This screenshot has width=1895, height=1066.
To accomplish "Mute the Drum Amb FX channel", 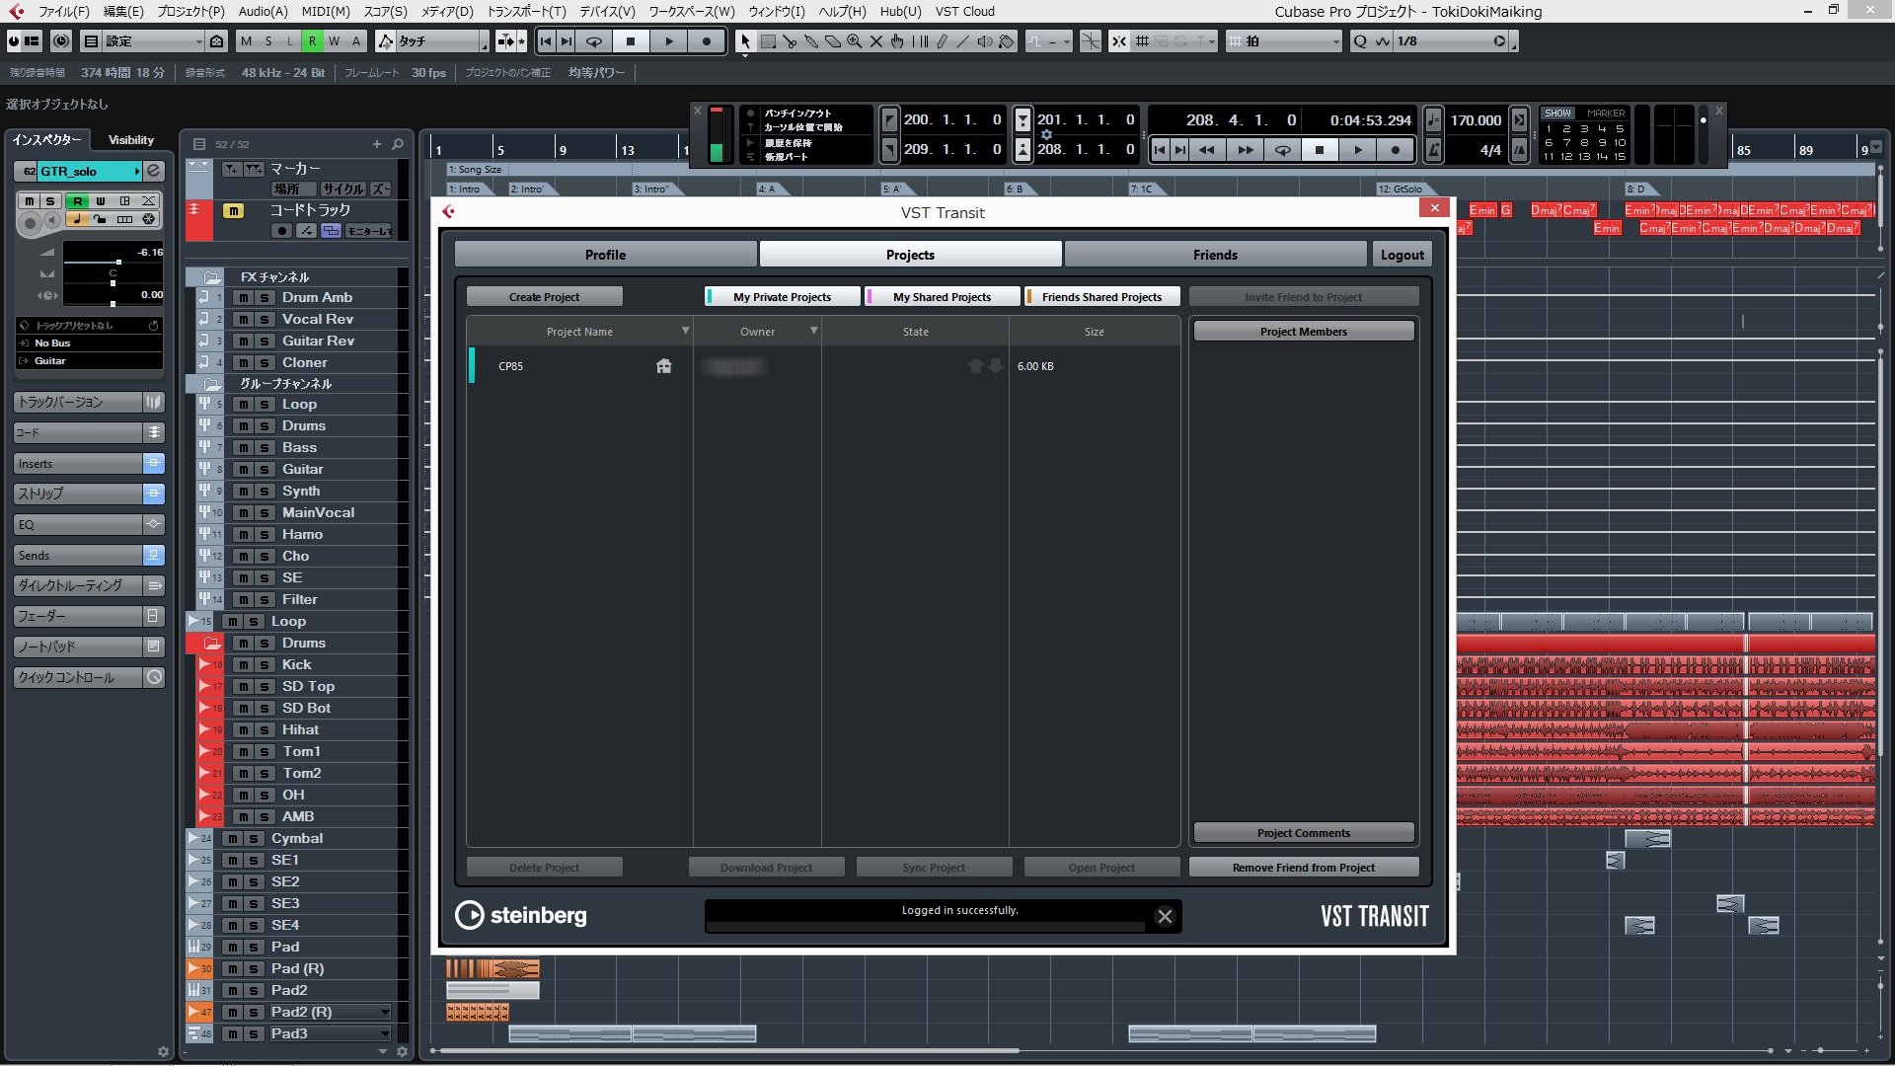I will point(243,298).
